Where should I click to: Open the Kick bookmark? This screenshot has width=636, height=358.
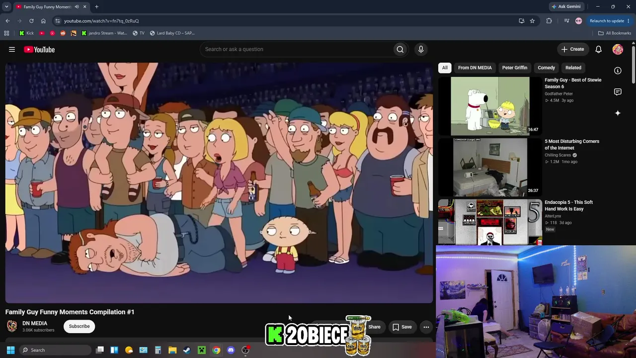pyautogui.click(x=27, y=33)
